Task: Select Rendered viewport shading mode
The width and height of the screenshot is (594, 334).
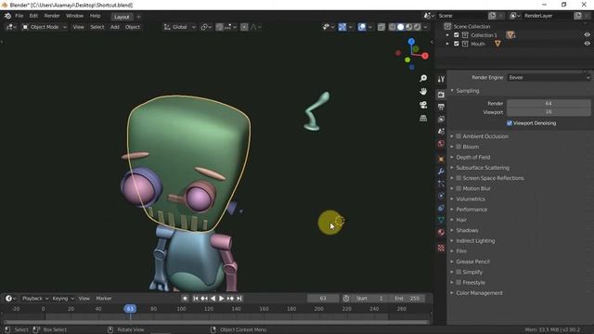Action: [x=417, y=27]
